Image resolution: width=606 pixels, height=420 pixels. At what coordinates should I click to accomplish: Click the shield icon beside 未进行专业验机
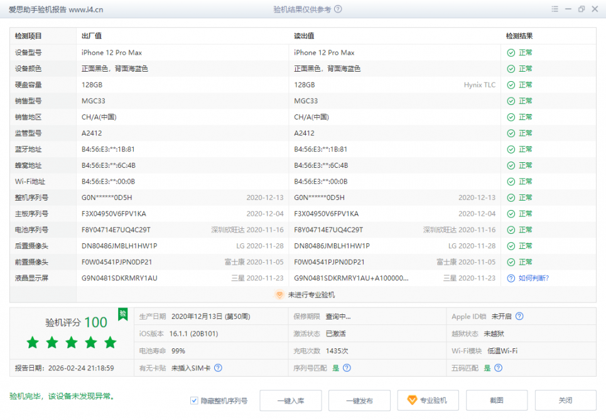[x=280, y=294]
